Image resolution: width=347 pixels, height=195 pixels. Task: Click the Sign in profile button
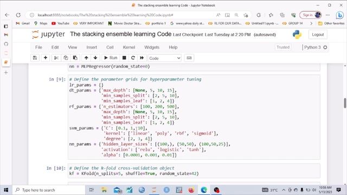311,15
